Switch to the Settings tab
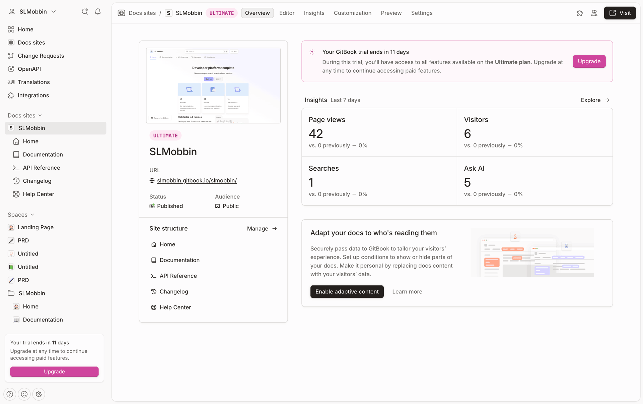The image size is (643, 404). click(422, 13)
